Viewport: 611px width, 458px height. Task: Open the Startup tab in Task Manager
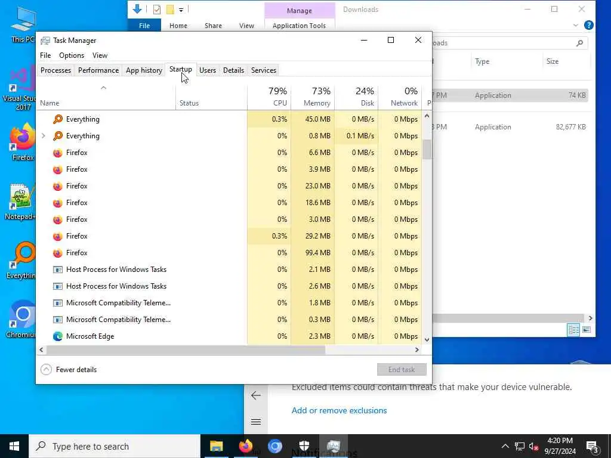[x=180, y=69]
